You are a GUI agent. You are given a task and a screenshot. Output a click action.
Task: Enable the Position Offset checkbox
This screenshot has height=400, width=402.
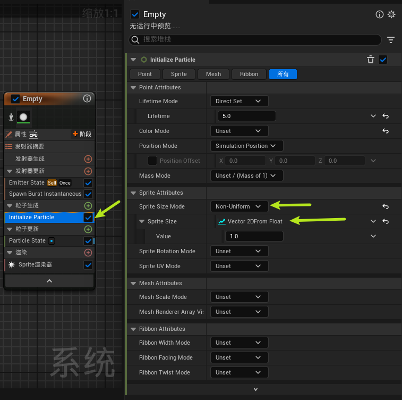(152, 161)
